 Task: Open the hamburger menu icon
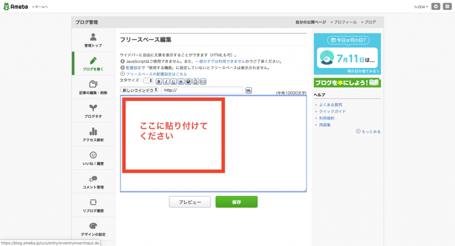tap(447, 7)
